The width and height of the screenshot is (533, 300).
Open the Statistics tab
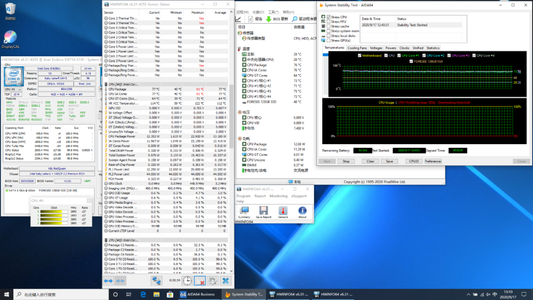[433, 48]
